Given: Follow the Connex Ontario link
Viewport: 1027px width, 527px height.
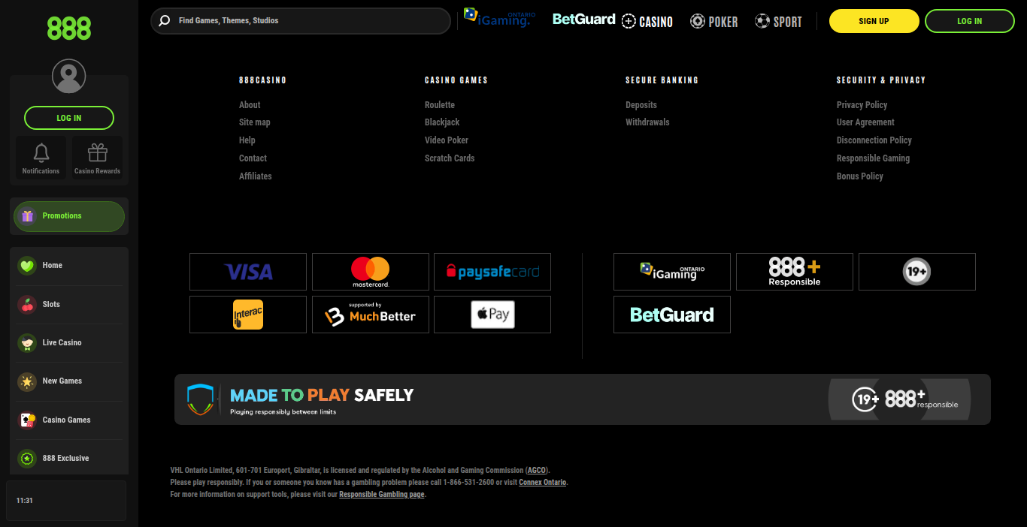Looking at the screenshot, I should tap(542, 483).
